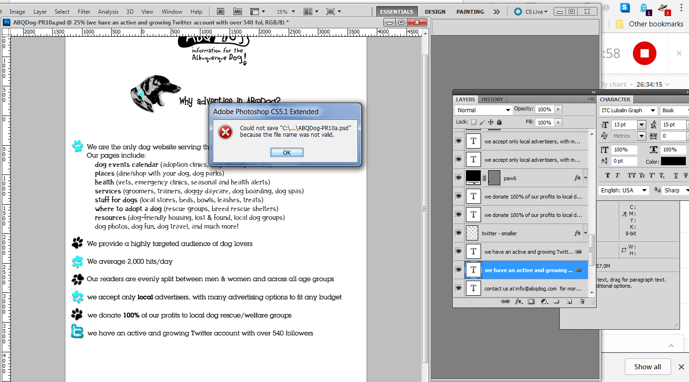Open the Analysis menu
Screen dimensions: 689x382
coord(108,12)
